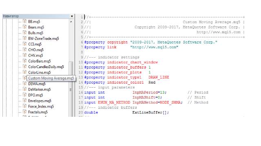Click the CCI.mq5 file icon

tap(24, 44)
